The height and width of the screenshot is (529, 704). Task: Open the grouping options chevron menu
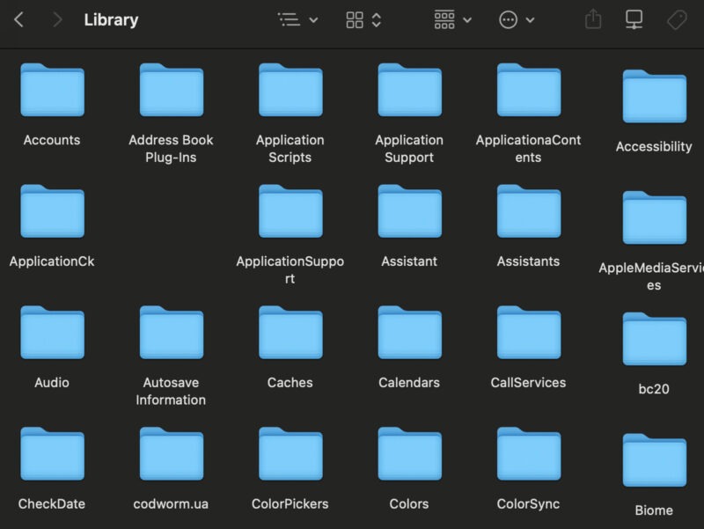pyautogui.click(x=467, y=19)
